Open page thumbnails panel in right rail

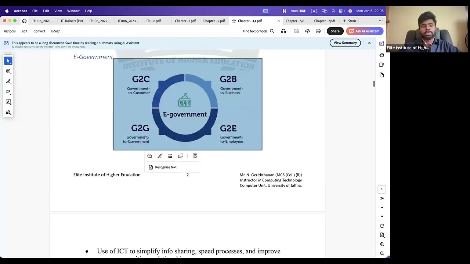tap(382, 75)
